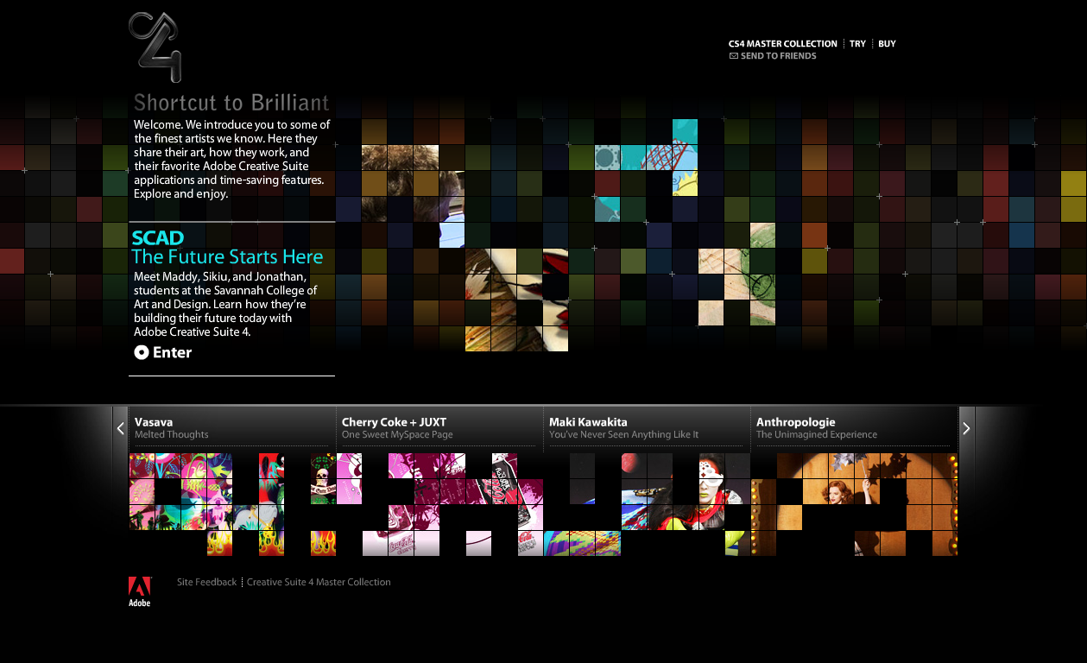
Task: Select the TRY link in top navigation
Action: coord(857,44)
